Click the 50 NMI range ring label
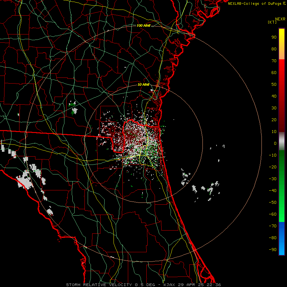 tap(143, 85)
